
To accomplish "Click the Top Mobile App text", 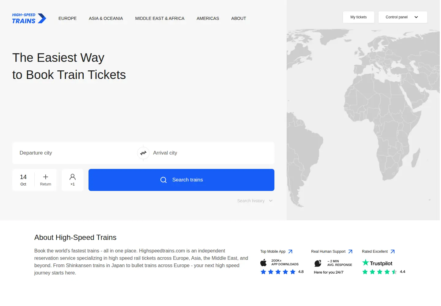I will 273,252.
